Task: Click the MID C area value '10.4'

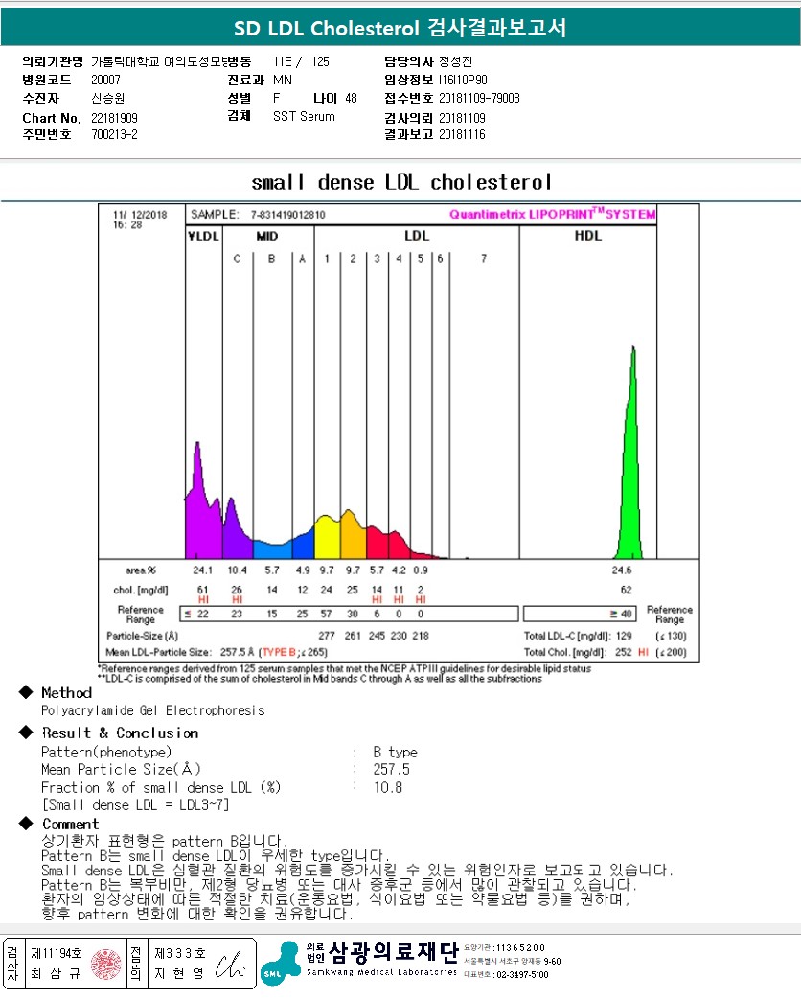Action: coord(237,570)
